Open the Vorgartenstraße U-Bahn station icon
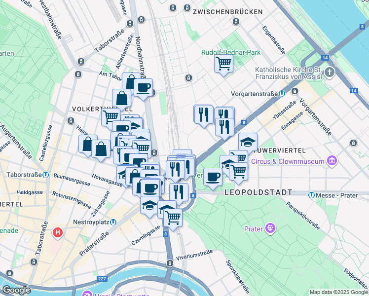 click(282, 94)
